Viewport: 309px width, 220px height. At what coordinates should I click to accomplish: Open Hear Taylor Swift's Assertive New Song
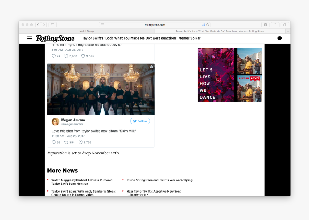pyautogui.click(x=154, y=193)
